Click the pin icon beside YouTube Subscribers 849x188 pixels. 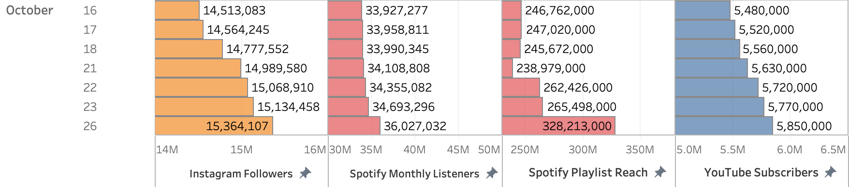830,172
